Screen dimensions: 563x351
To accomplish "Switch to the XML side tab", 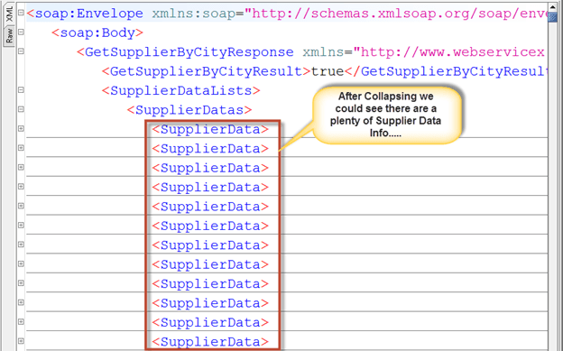I will click(x=9, y=14).
